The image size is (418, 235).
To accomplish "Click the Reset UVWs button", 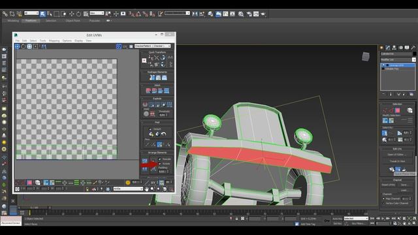I will (x=389, y=185).
